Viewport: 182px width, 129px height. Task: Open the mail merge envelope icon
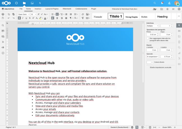(87, 18)
